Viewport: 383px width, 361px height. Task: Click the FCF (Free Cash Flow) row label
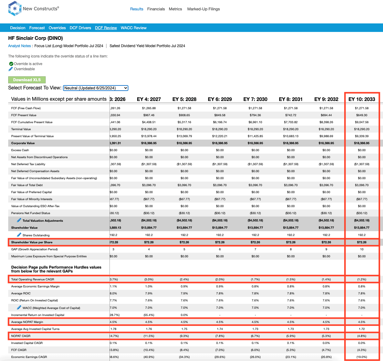coord(26,108)
